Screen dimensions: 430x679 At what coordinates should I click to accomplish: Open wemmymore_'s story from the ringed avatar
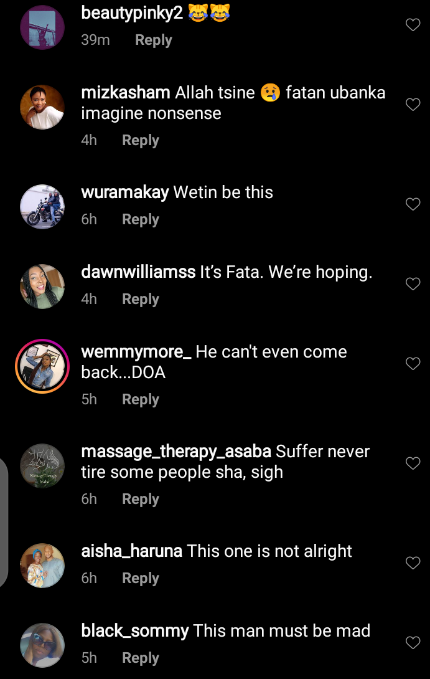[42, 366]
